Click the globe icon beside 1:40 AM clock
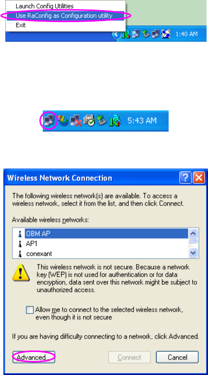This screenshot has height=375, width=208. [166, 34]
